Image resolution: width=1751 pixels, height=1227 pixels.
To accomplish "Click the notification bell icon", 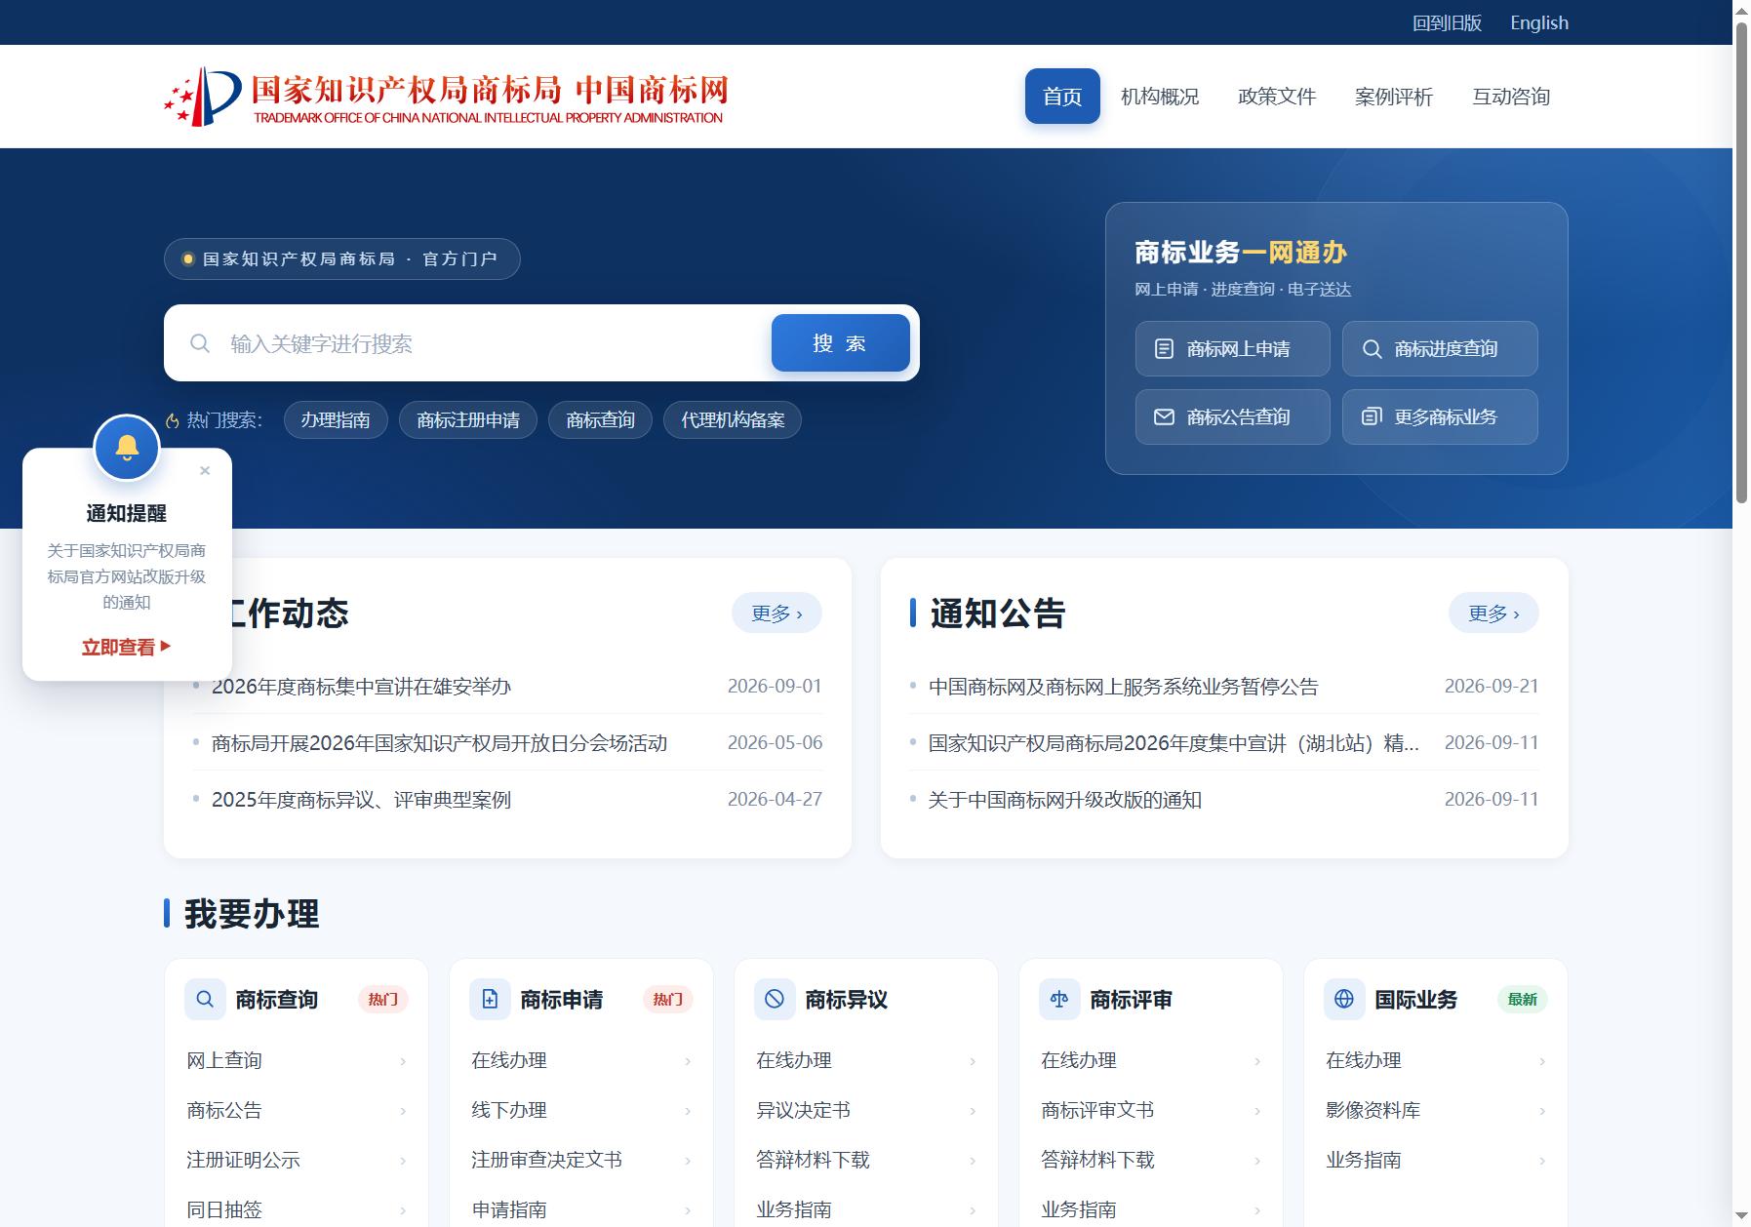I will coord(127,448).
